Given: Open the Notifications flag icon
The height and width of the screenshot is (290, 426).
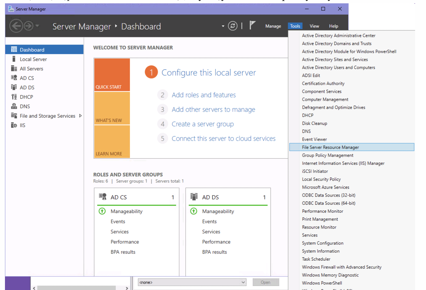Looking at the screenshot, I should pos(252,25).
